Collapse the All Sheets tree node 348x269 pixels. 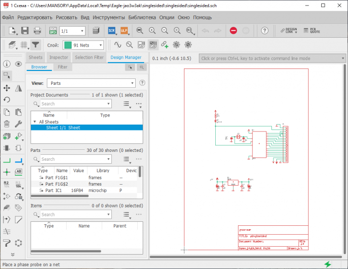(x=35, y=122)
